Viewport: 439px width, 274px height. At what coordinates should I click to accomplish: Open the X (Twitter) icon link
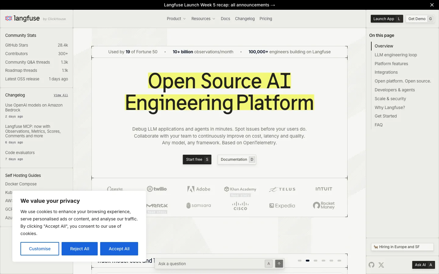[x=381, y=265]
